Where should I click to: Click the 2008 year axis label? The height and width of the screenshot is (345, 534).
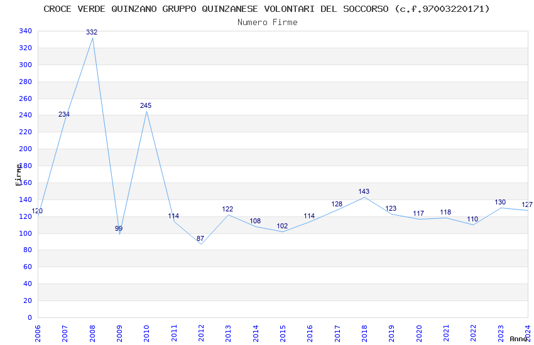tap(92, 333)
